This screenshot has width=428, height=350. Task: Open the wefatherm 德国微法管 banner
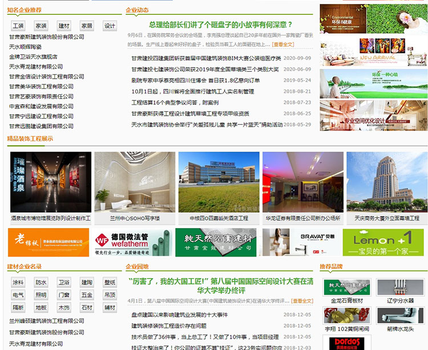132,242
